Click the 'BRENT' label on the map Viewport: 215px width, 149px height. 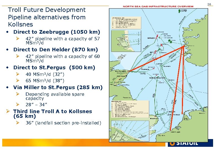tap(151, 38)
